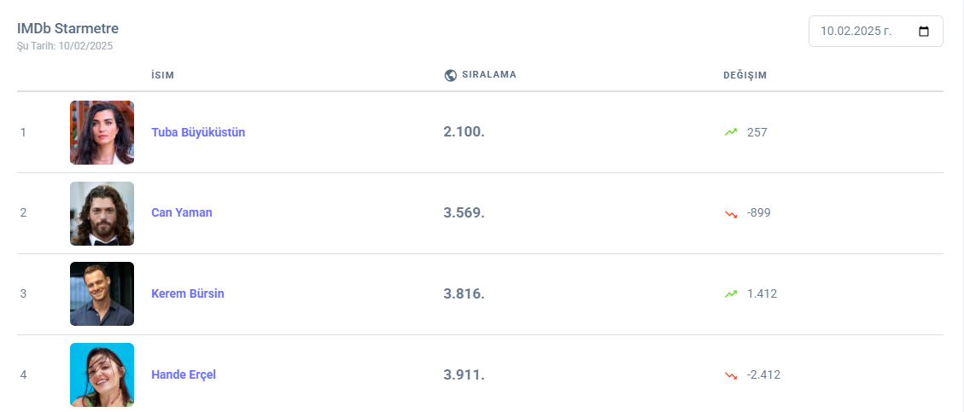Sort by the SIRALAMA column header
Image resolution: width=964 pixels, height=412 pixels.
488,74
